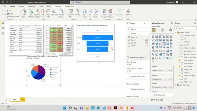Click the Filters pane search box

pos(138,29)
